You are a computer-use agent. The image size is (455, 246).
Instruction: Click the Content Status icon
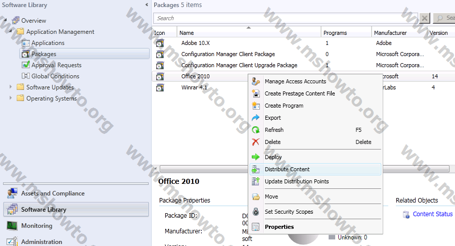point(406,214)
